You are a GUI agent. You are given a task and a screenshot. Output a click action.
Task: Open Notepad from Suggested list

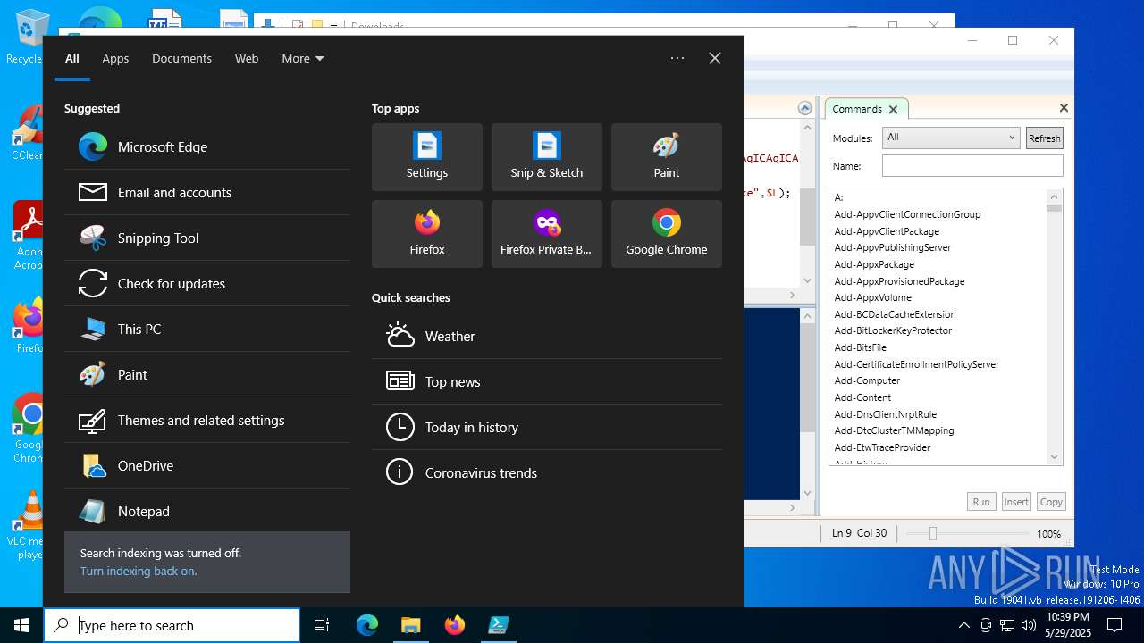(207, 511)
